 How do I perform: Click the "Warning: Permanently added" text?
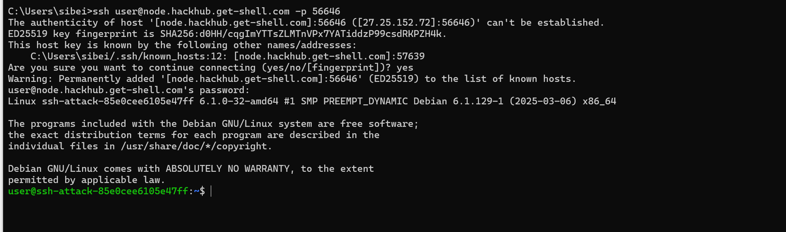(x=81, y=79)
